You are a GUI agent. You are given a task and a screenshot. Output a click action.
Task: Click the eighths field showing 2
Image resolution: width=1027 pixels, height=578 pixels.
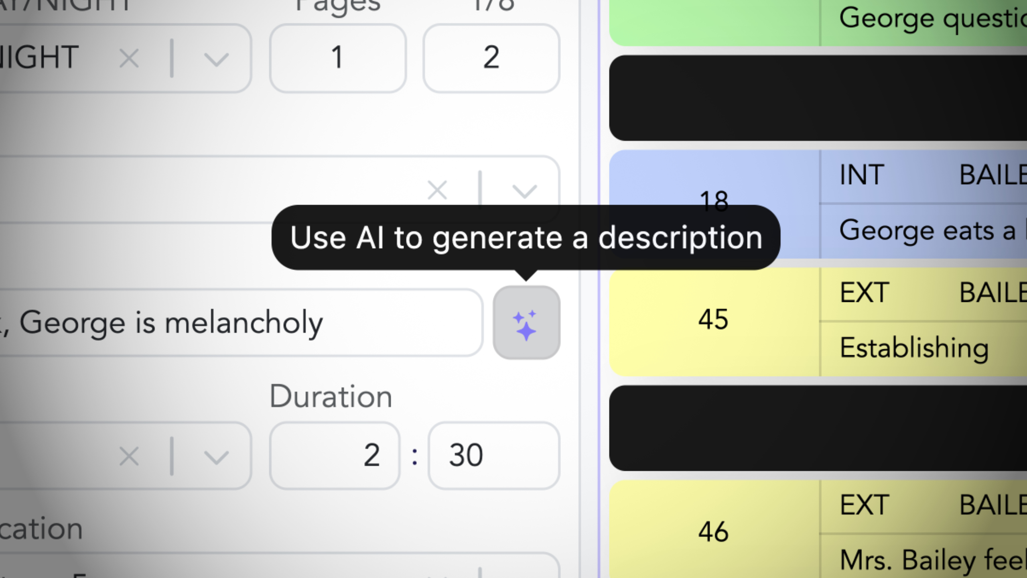(x=491, y=58)
